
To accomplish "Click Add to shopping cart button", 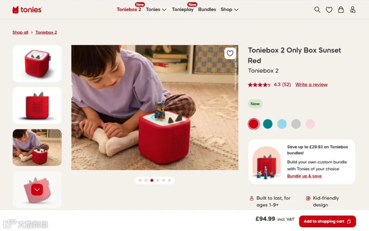I will tap(327, 221).
